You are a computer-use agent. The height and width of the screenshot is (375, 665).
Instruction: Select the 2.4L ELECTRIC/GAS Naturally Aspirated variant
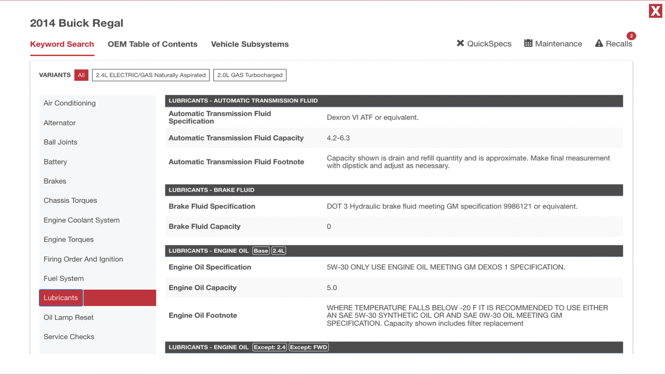point(150,75)
